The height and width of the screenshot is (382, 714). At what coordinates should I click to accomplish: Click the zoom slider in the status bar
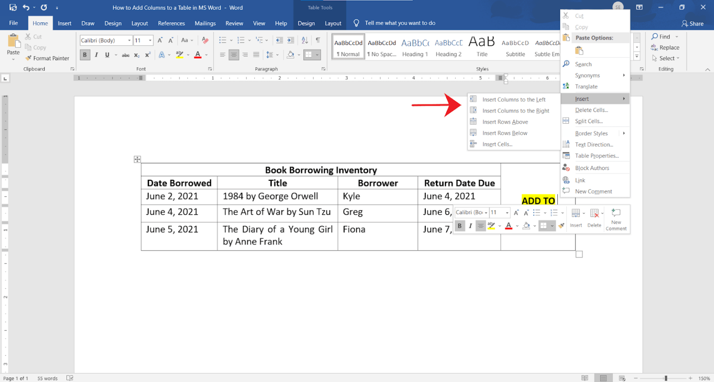[666, 378]
